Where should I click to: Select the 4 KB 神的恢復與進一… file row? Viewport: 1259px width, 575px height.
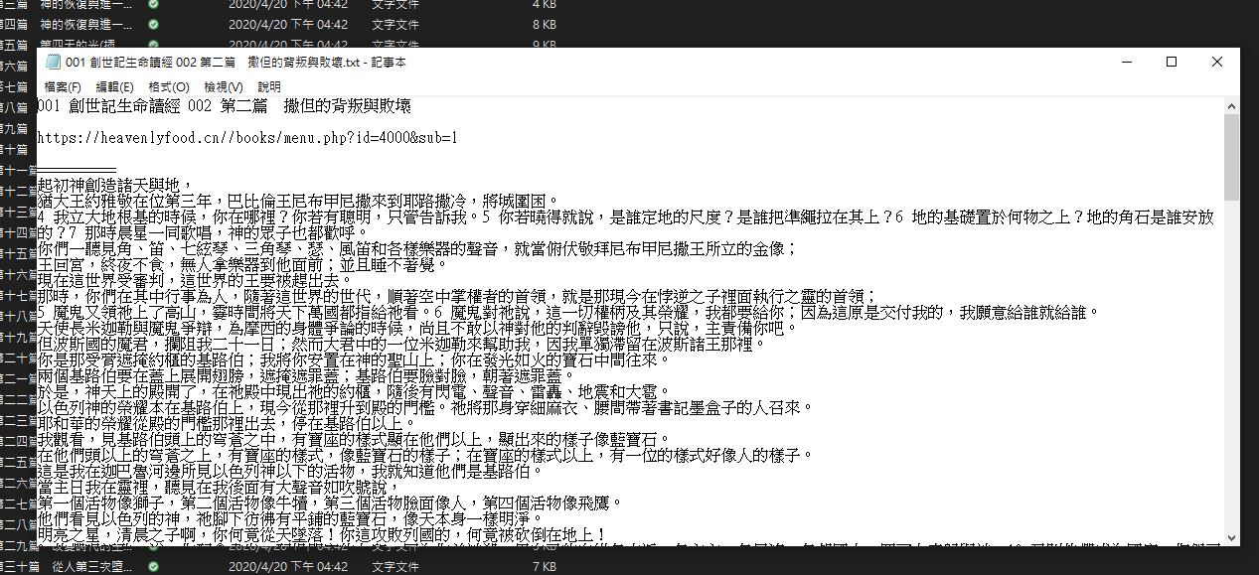coord(85,4)
